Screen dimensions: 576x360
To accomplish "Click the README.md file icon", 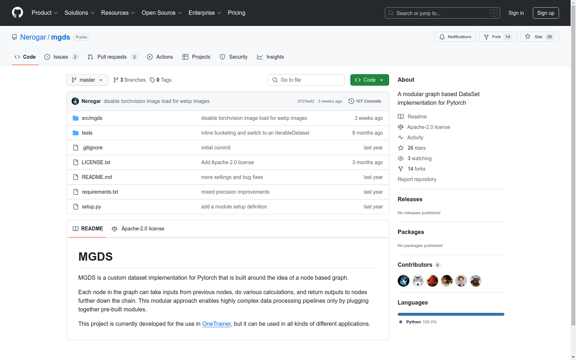I will tap(76, 177).
